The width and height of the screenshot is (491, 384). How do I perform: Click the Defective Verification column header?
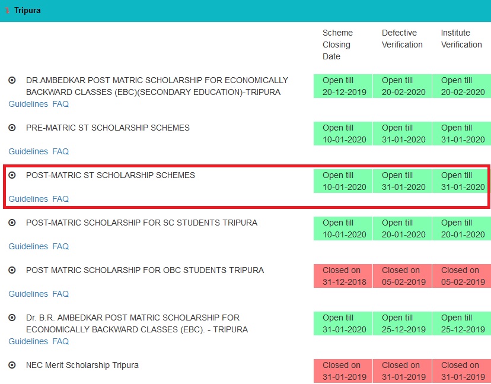tap(402, 39)
